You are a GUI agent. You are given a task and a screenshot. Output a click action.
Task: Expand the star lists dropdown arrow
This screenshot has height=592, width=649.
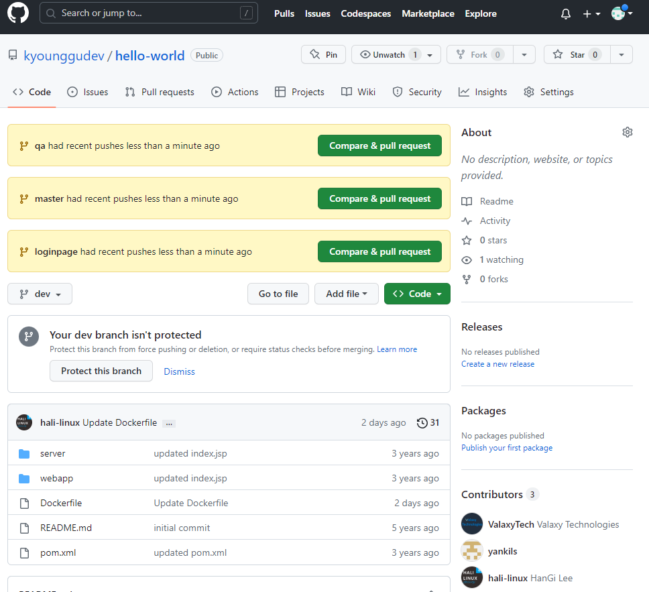[622, 55]
